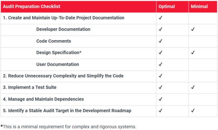Click the Optimal checkmark for Code Comments
This screenshot has height=130, width=218.
(160, 41)
